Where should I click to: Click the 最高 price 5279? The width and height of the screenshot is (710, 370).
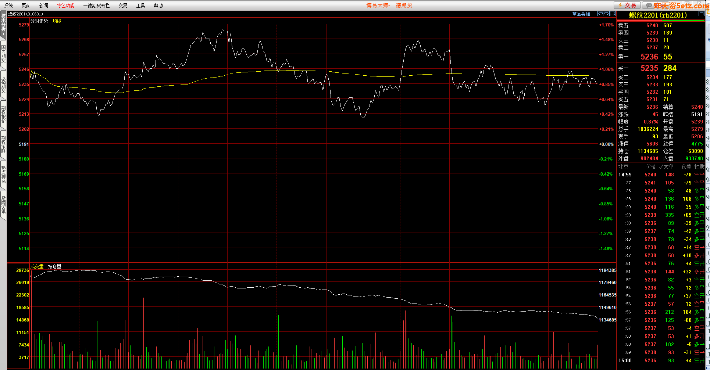click(x=697, y=129)
